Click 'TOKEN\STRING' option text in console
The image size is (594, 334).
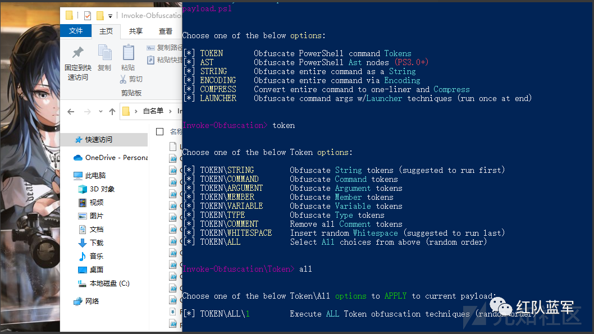[x=227, y=170]
